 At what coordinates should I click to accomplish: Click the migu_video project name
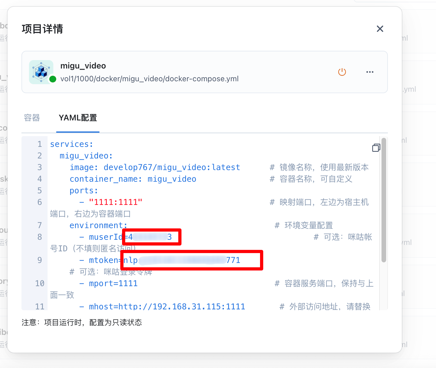[x=83, y=66]
